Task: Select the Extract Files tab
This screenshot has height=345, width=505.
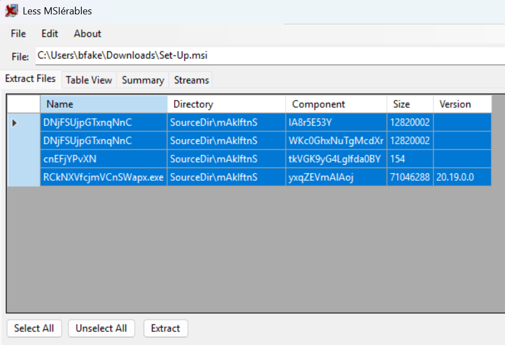Action: 30,79
